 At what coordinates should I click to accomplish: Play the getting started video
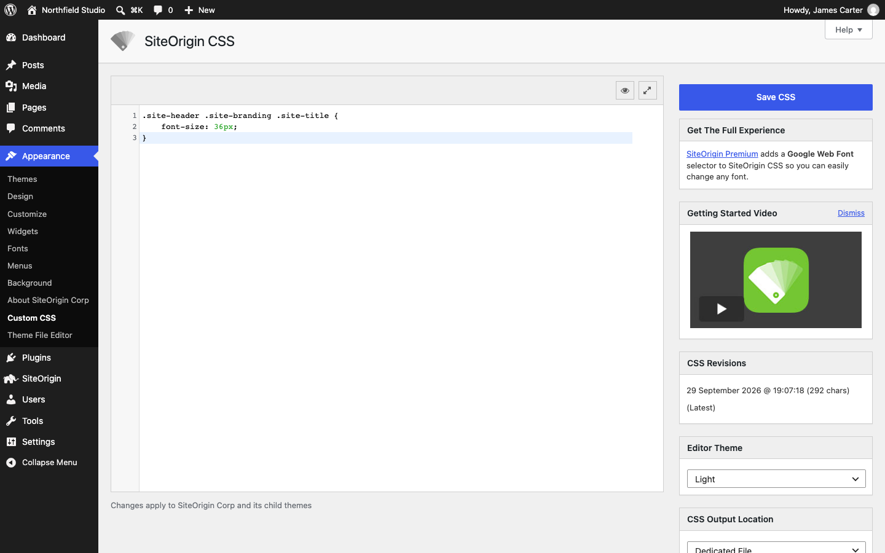[722, 308]
